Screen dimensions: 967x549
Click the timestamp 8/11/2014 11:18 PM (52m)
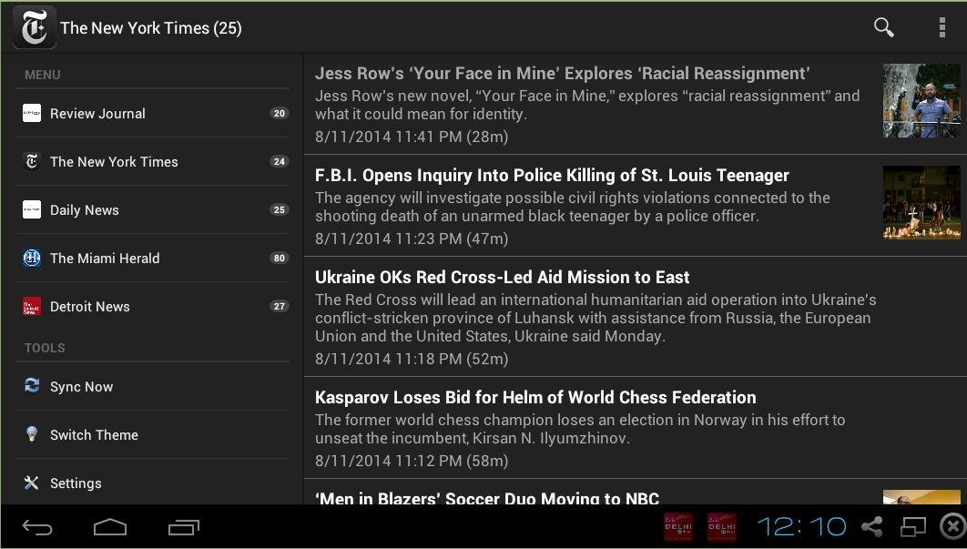(x=412, y=359)
